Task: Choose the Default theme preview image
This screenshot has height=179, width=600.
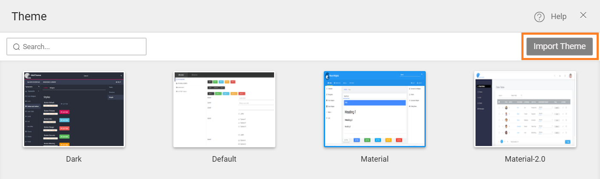Action: [224, 109]
